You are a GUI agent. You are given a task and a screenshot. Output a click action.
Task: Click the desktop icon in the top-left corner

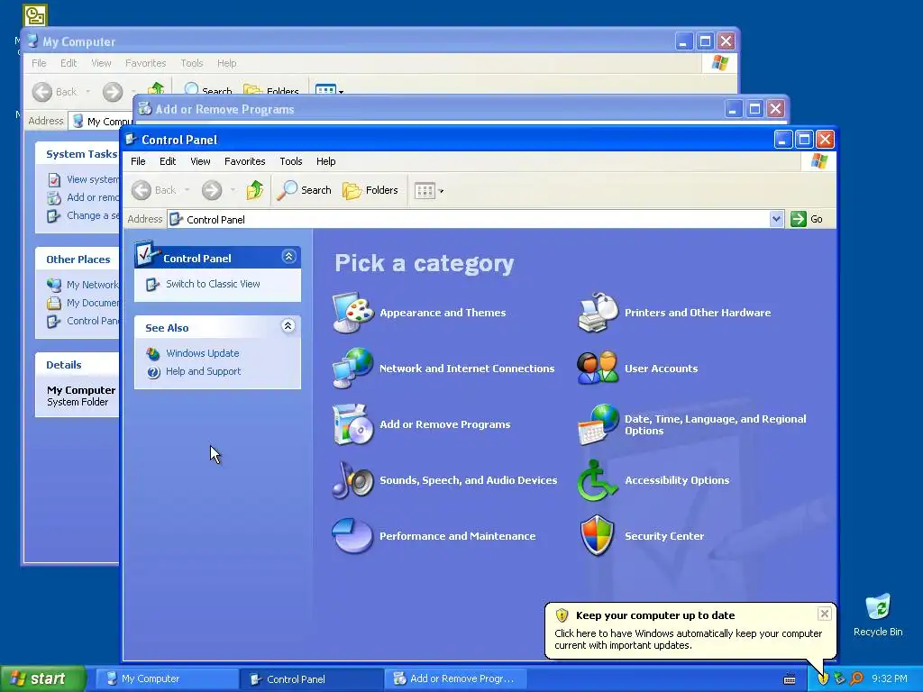click(x=35, y=15)
